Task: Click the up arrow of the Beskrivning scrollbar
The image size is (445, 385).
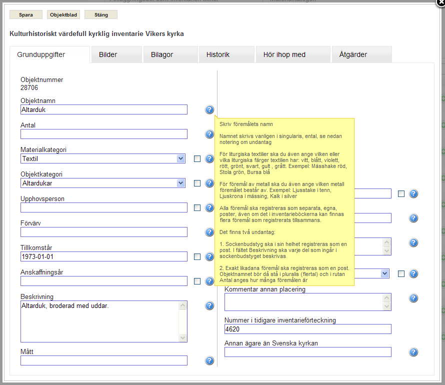Action: coord(183,305)
